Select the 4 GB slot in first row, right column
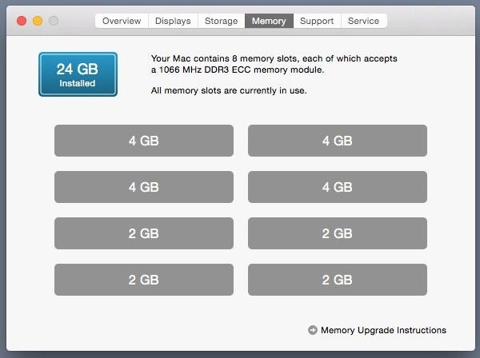Image resolution: width=480 pixels, height=358 pixels. [337, 141]
